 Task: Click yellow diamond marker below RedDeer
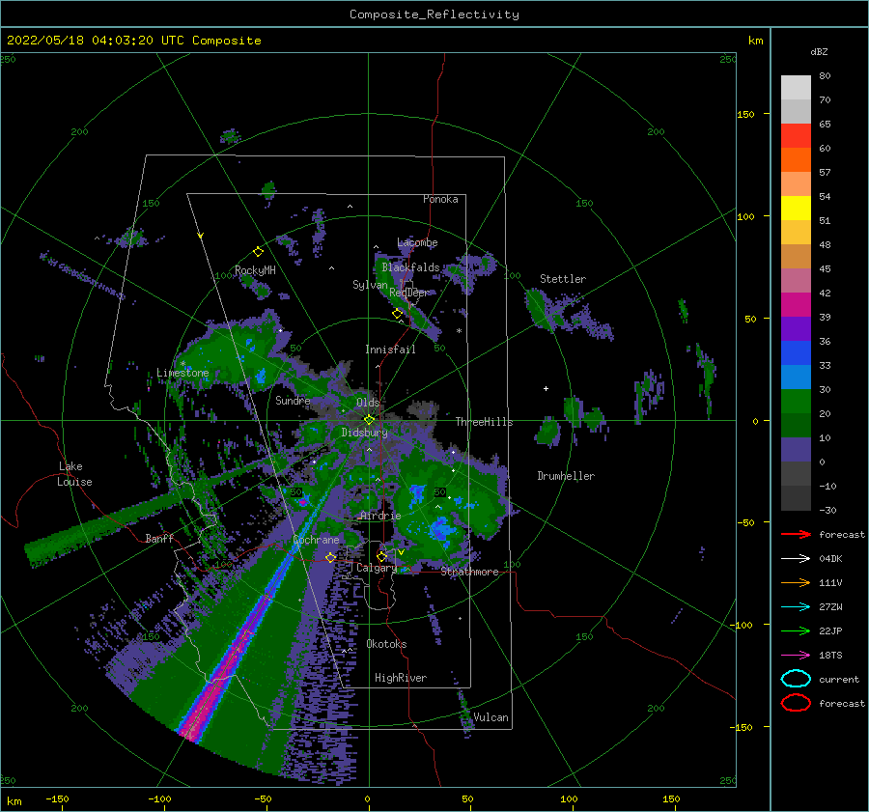pyautogui.click(x=397, y=314)
